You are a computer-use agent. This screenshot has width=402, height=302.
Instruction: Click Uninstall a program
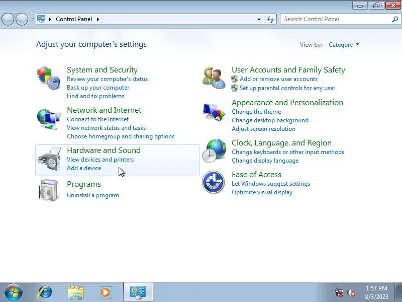coord(93,195)
